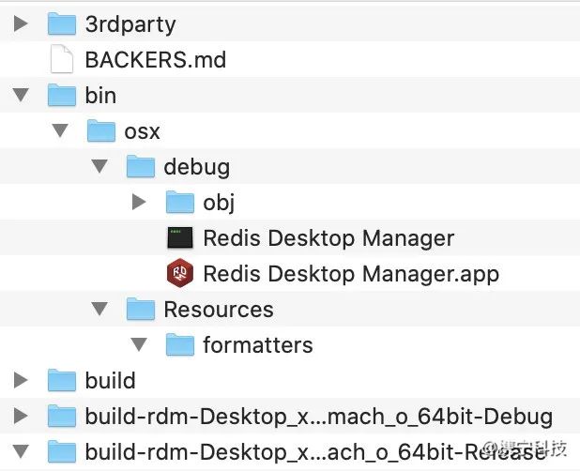This screenshot has height=471, width=580.
Task: Click the Resources folder icon
Action: click(x=141, y=309)
